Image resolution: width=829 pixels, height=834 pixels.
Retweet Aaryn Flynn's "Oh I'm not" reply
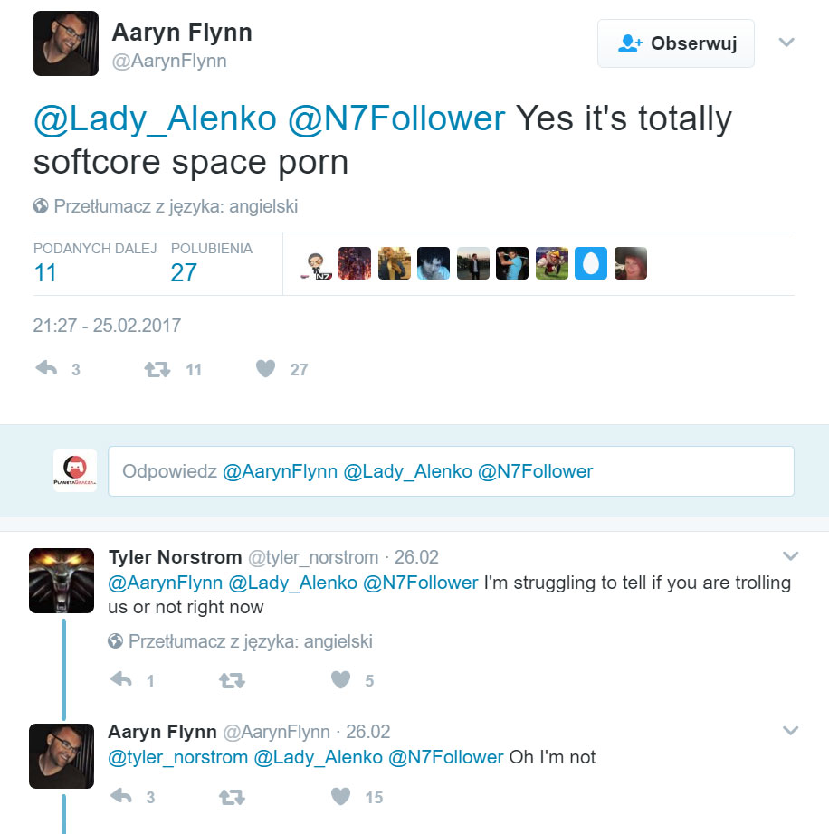233,797
